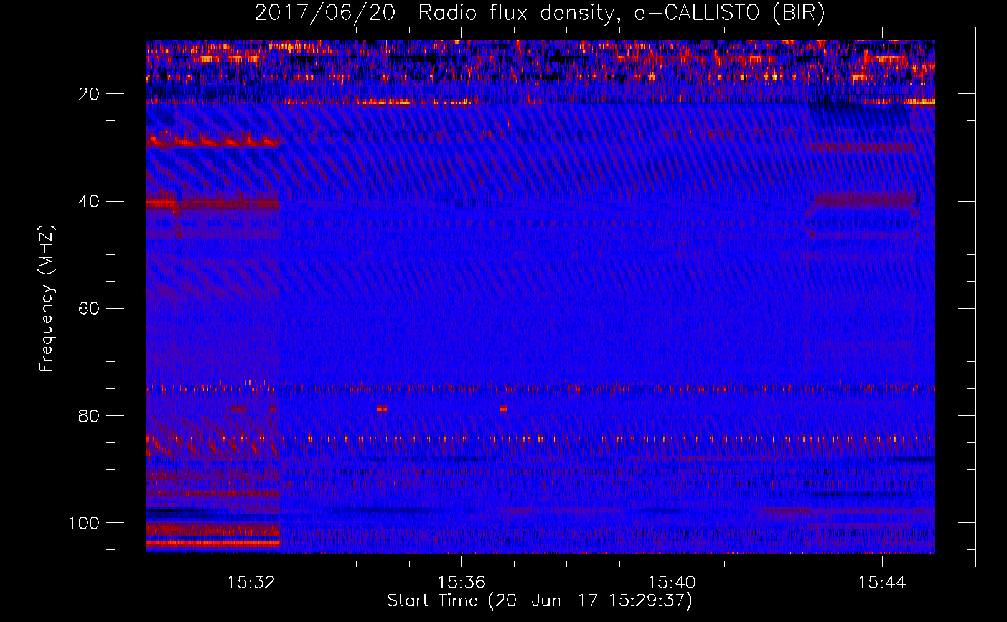1007x622 pixels.
Task: Click the frequency tick label 60
Action: (89, 309)
